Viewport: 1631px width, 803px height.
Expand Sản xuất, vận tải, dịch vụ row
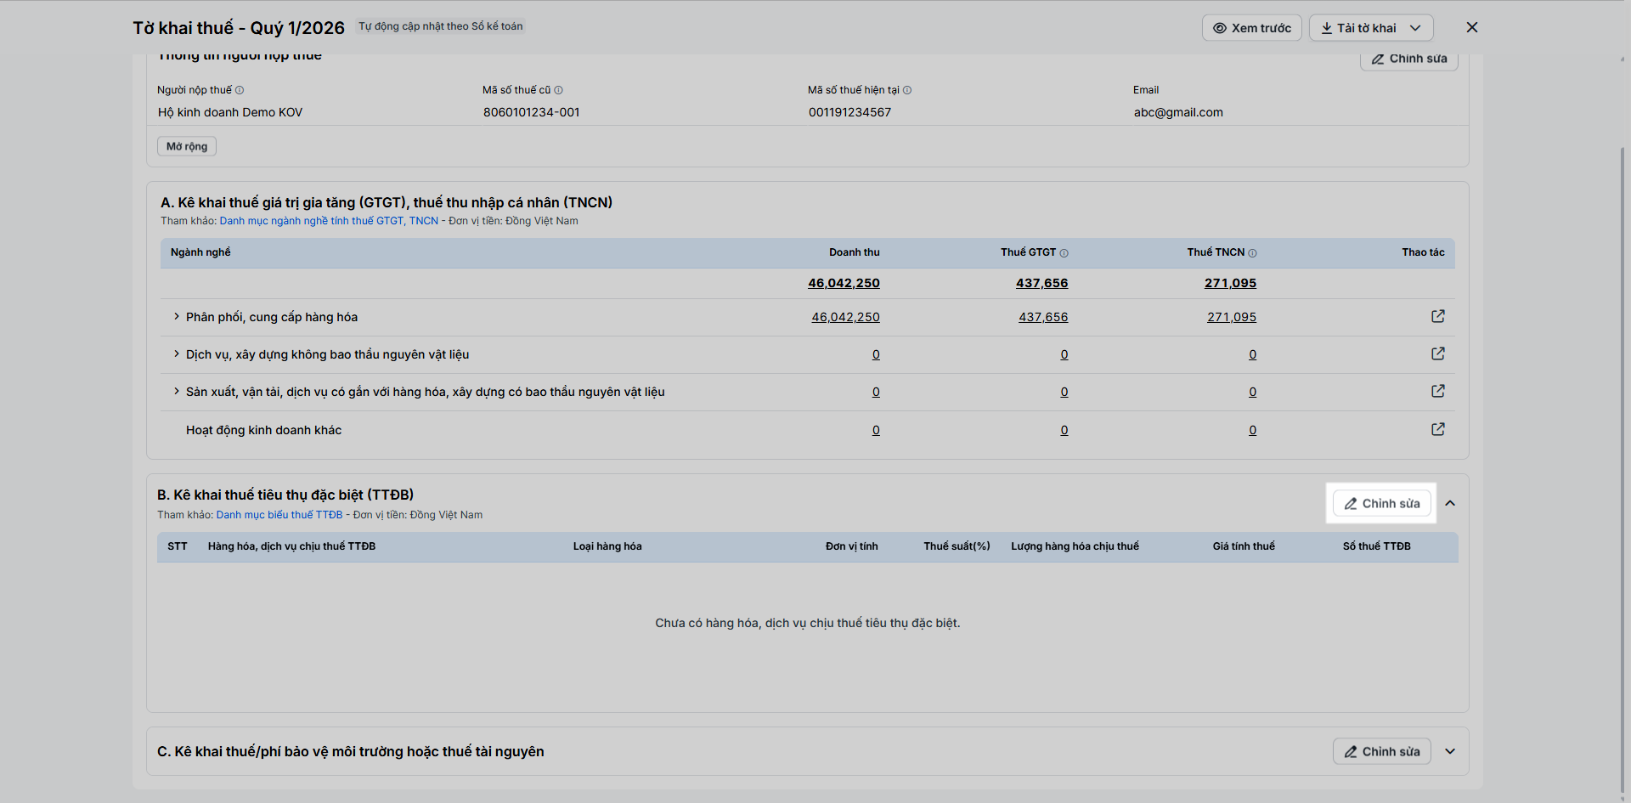177,392
